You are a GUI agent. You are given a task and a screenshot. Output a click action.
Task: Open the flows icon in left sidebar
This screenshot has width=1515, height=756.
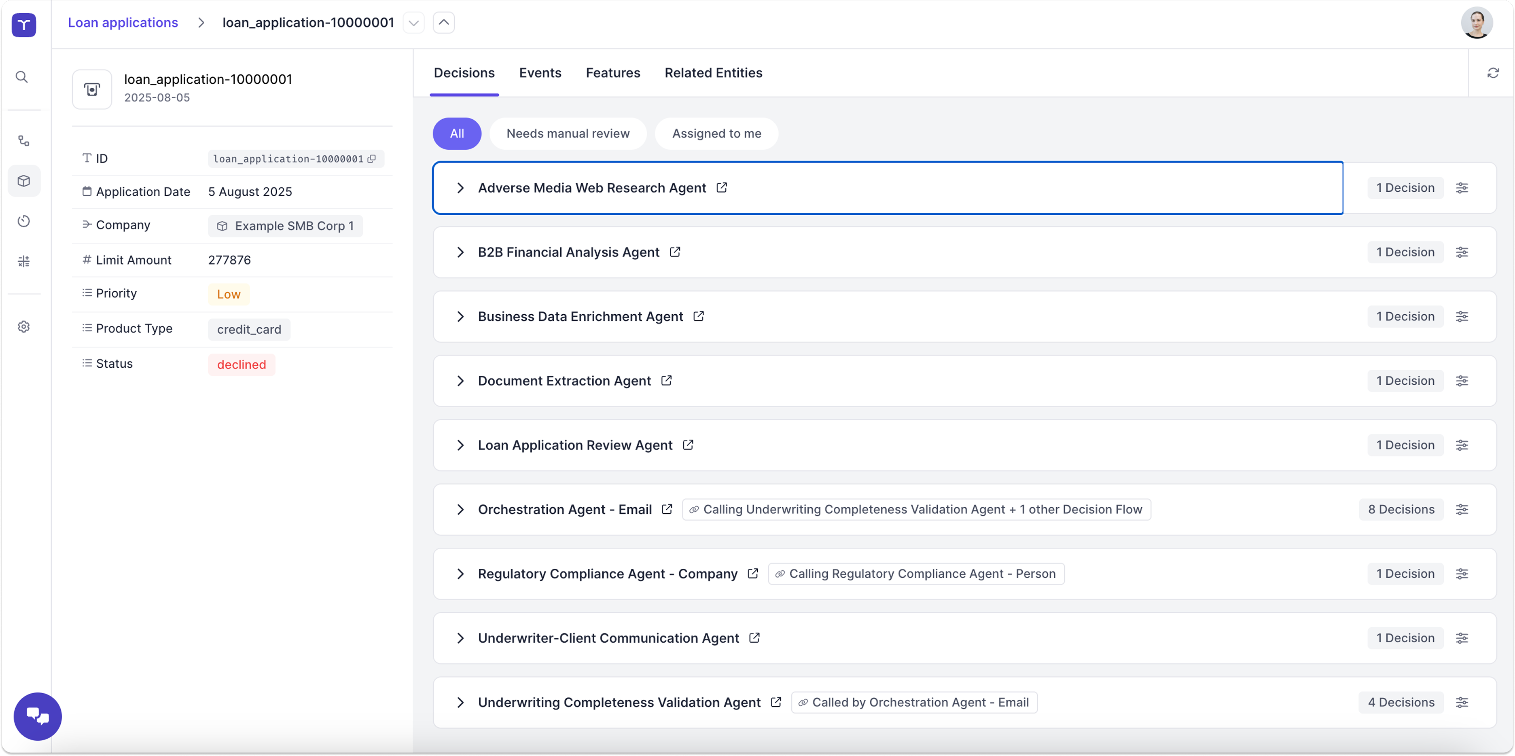coord(23,140)
